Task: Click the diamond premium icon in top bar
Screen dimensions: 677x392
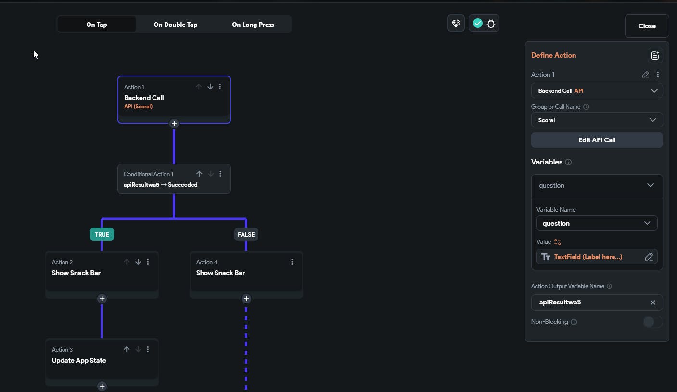Action: (456, 23)
